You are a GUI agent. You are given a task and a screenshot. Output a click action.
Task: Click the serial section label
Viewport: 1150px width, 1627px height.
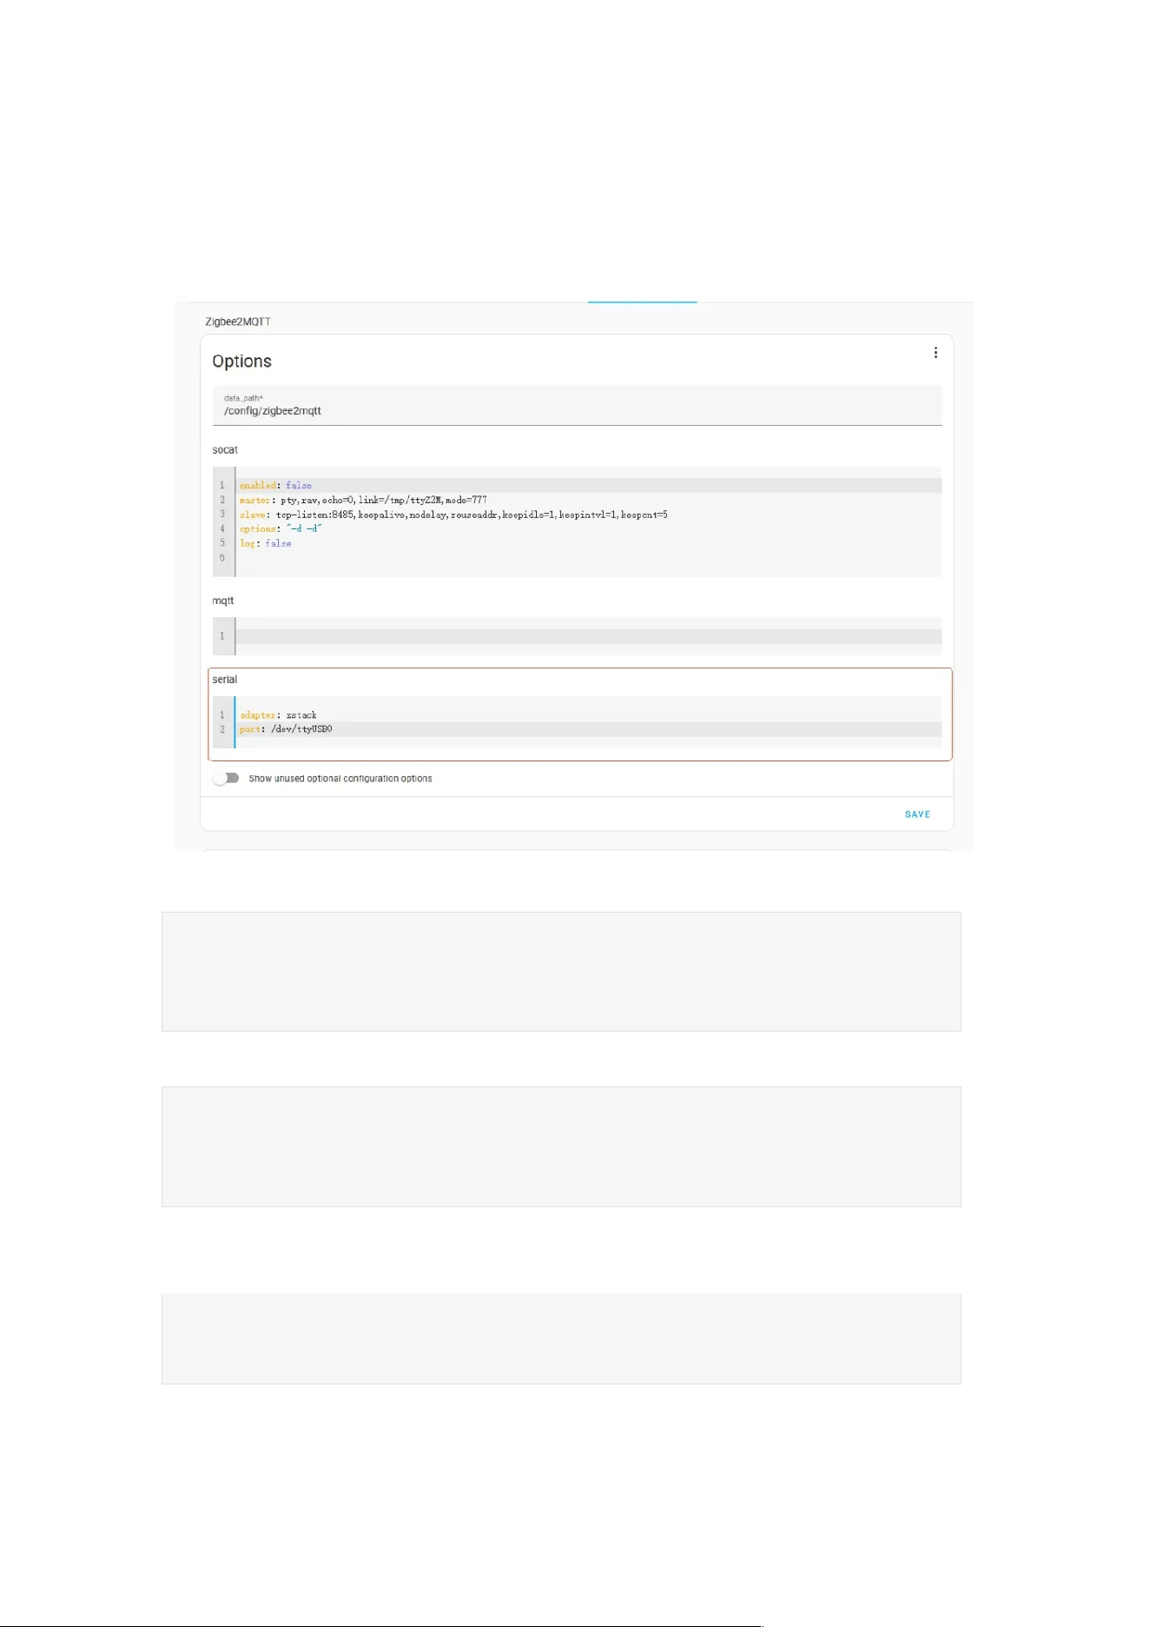point(224,680)
